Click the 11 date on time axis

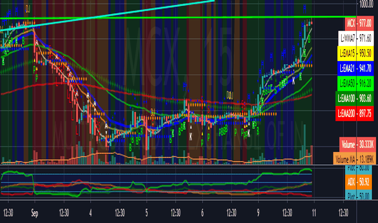coord(314,213)
